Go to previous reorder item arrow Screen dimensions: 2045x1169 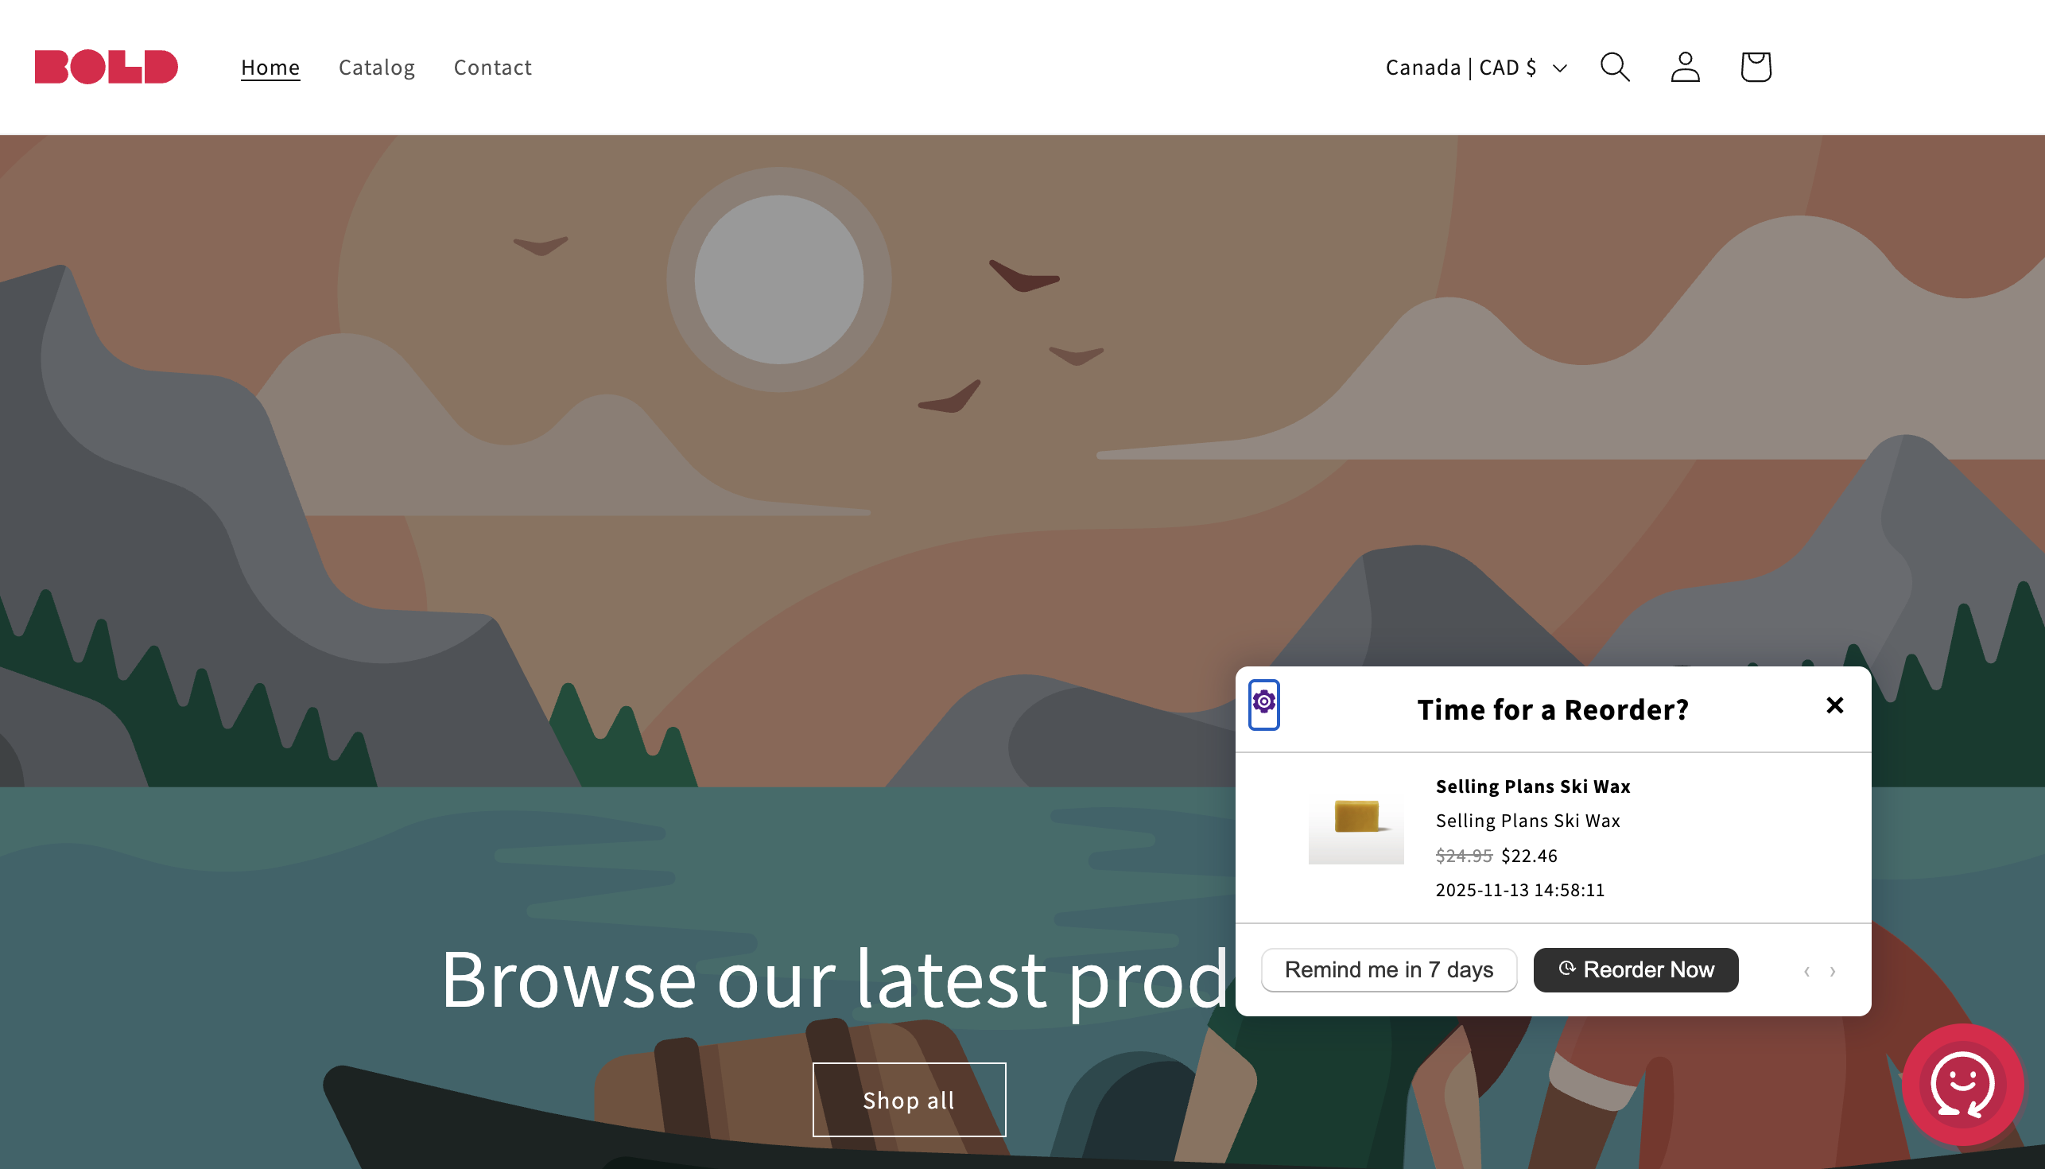[1806, 972]
